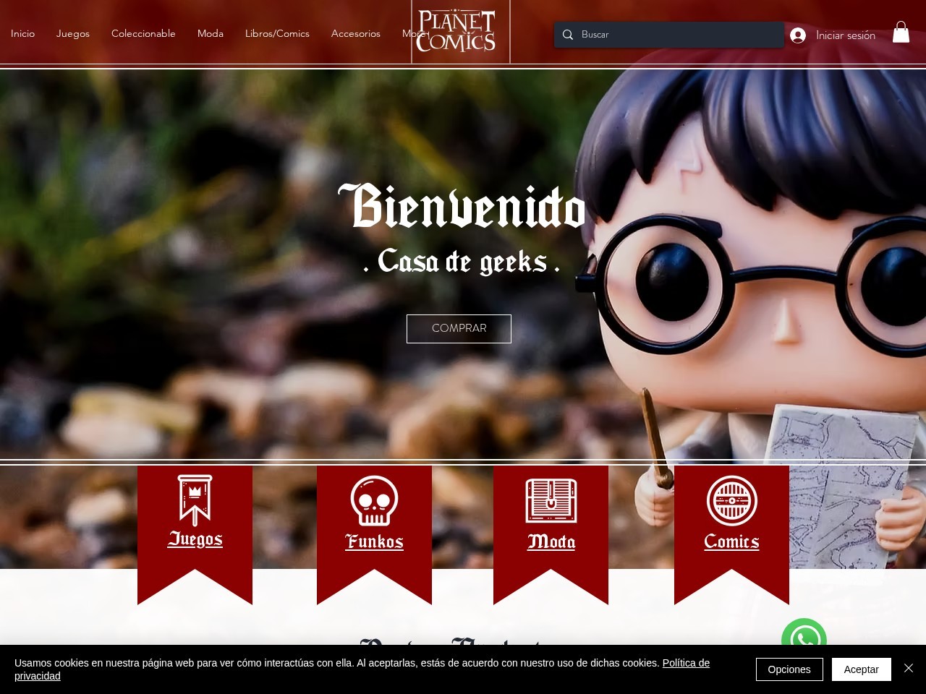Click the shield icon on Comics banner
The image size is (926, 694).
731,500
